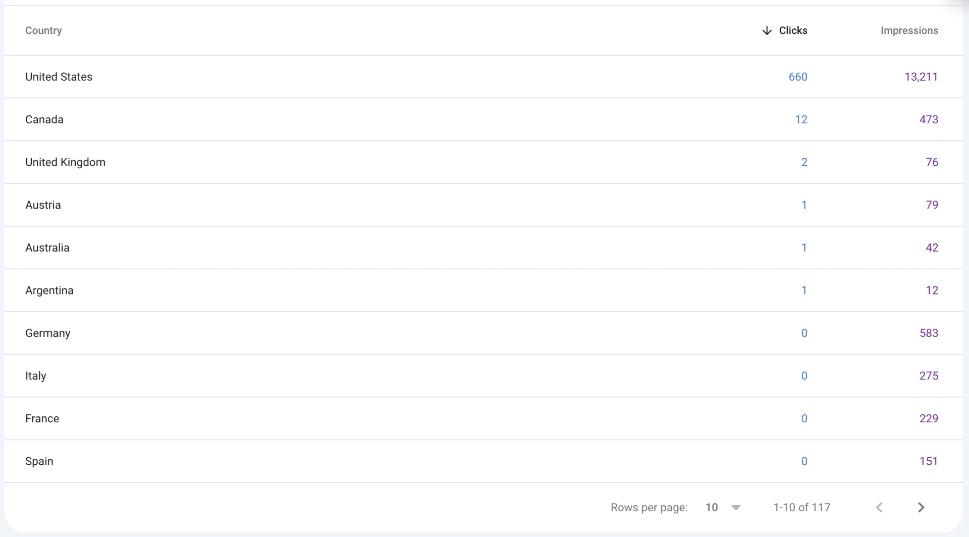Select the United States row
969x537 pixels.
tap(59, 77)
